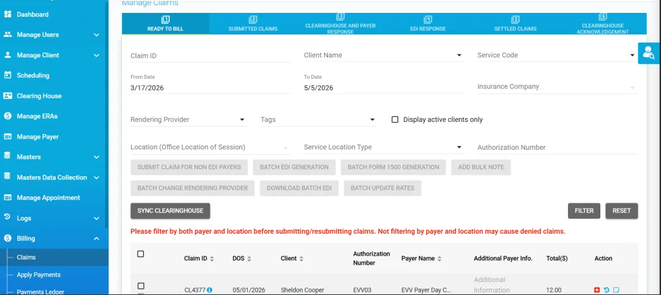Click the Add Bulk Note button

pyautogui.click(x=481, y=167)
